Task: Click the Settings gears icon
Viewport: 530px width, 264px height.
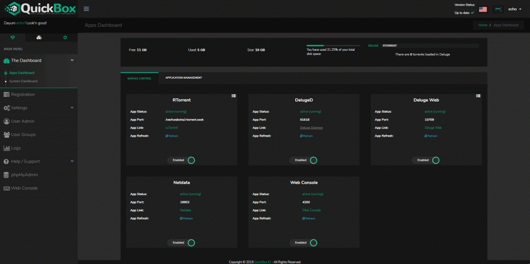Action: point(6,108)
